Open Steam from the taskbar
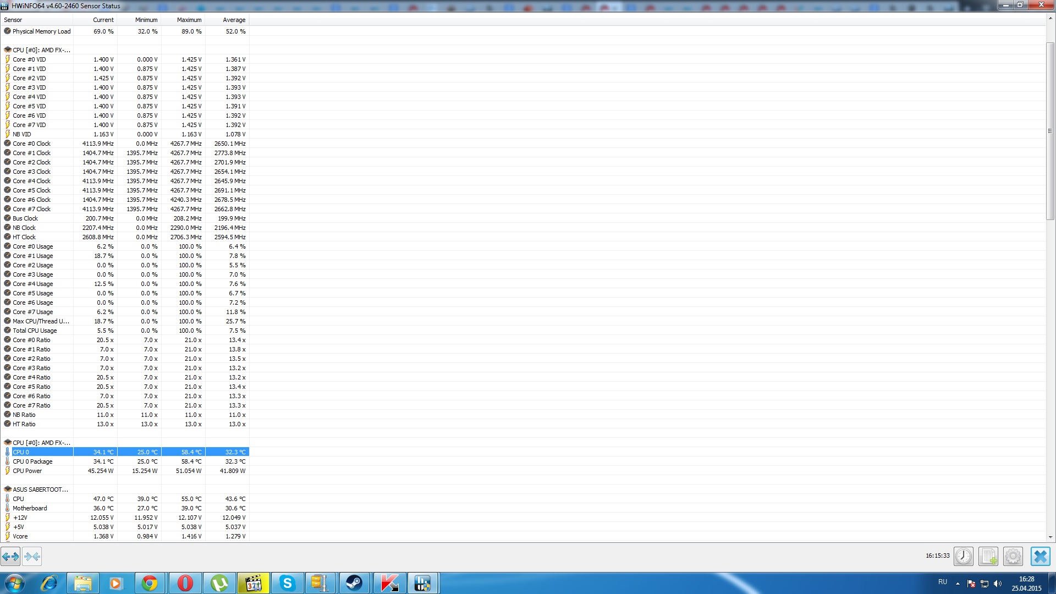 pos(354,583)
